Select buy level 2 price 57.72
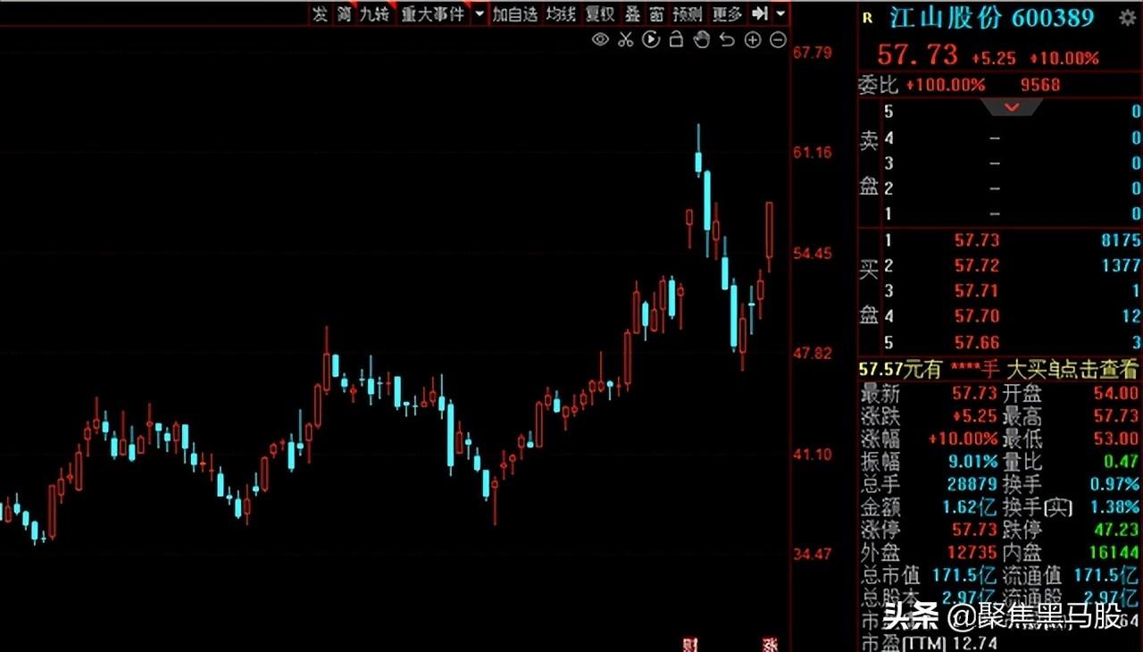Viewport: 1143px width, 652px height. [x=977, y=265]
